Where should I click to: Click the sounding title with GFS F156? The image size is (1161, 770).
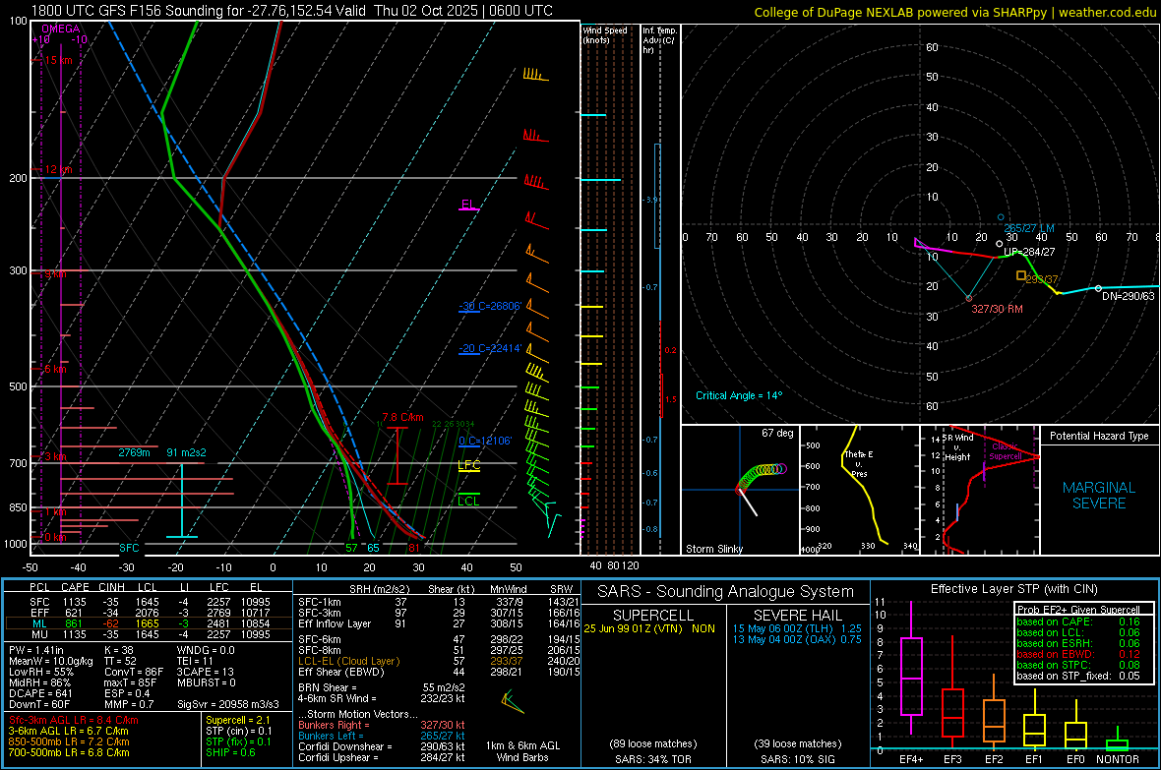292,11
